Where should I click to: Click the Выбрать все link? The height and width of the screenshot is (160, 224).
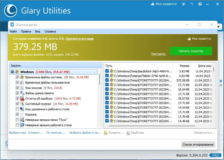[x=18, y=133]
